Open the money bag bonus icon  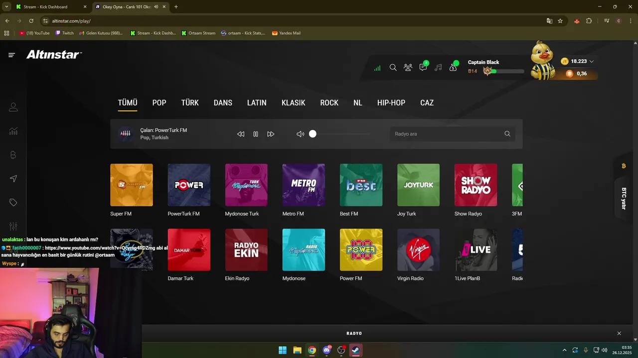tap(453, 68)
